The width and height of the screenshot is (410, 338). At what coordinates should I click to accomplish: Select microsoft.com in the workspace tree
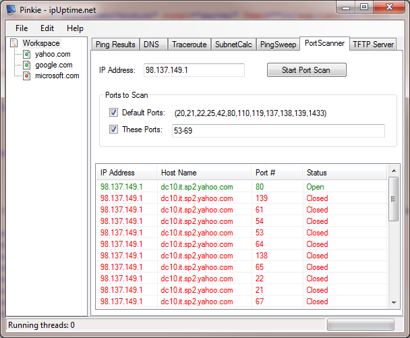click(57, 76)
